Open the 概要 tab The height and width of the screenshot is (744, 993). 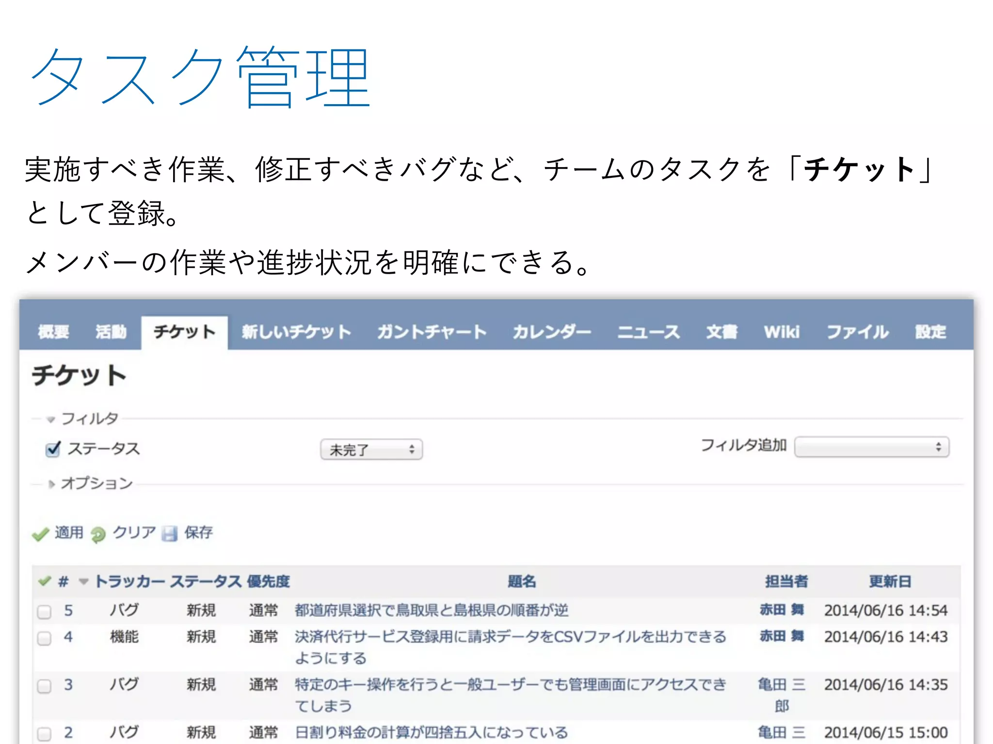coord(53,332)
